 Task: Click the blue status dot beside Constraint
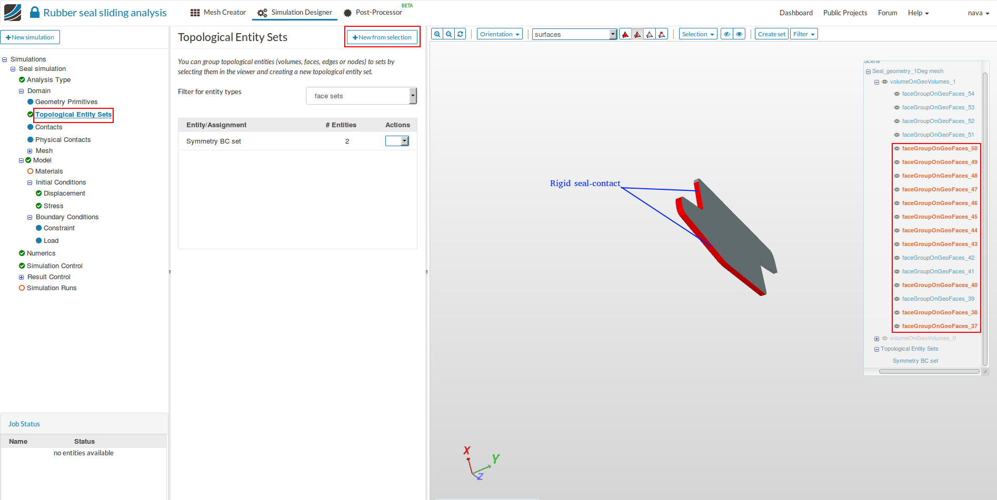coord(39,228)
